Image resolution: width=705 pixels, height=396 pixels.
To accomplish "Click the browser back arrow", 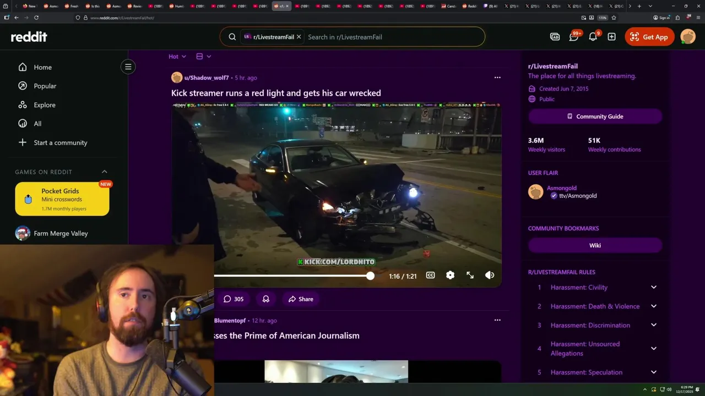I will [17, 18].
